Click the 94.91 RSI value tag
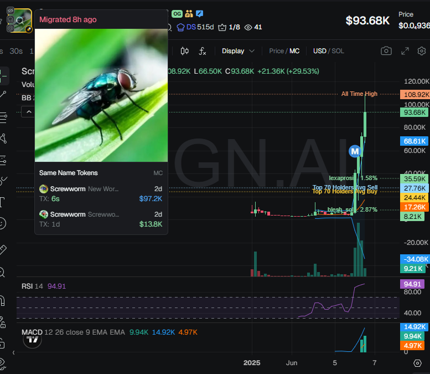The width and height of the screenshot is (430, 374). coord(412,284)
